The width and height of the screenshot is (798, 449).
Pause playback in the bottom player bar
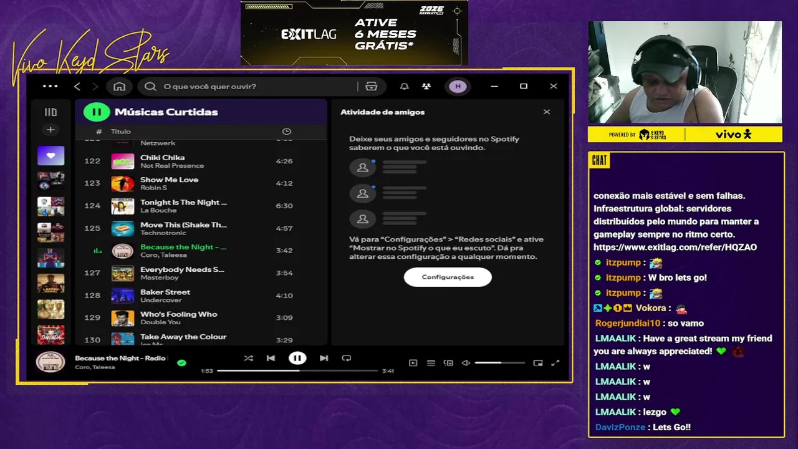[x=297, y=358]
